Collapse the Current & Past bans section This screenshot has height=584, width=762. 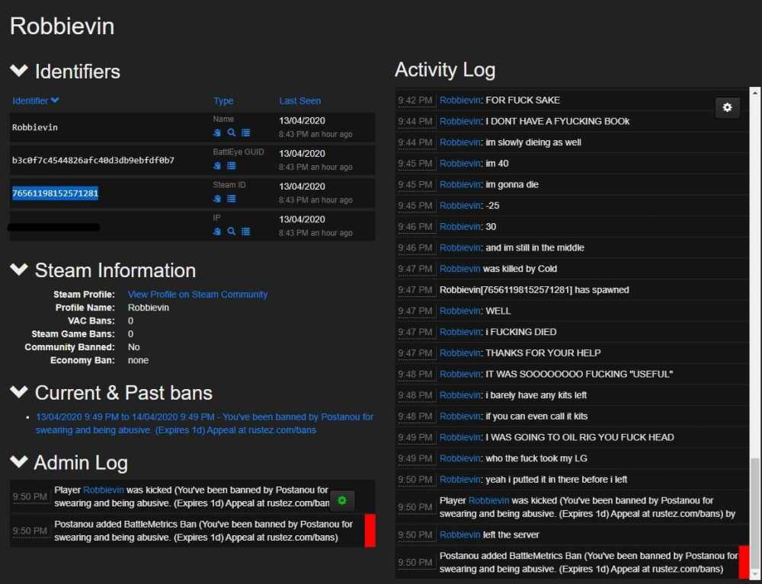click(x=19, y=393)
